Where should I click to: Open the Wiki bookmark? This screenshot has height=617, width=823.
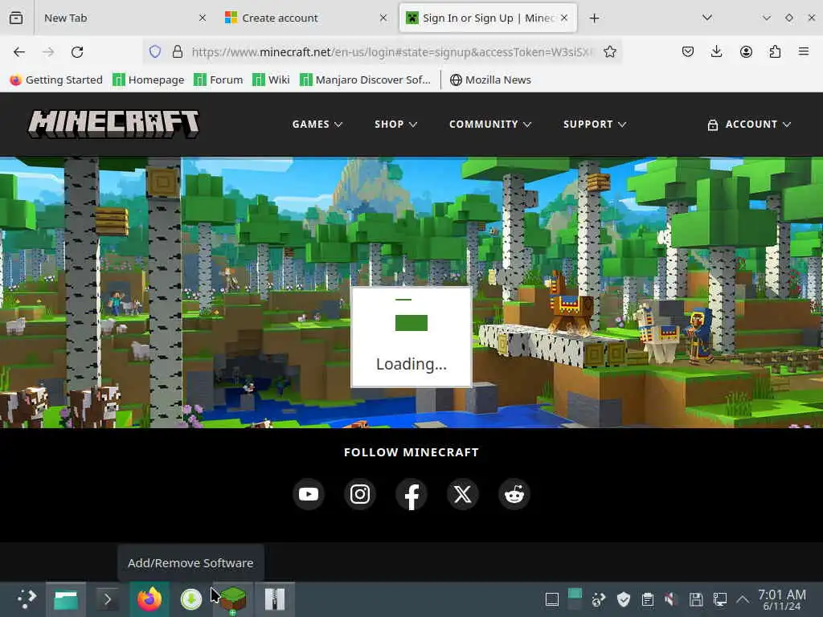pos(271,80)
